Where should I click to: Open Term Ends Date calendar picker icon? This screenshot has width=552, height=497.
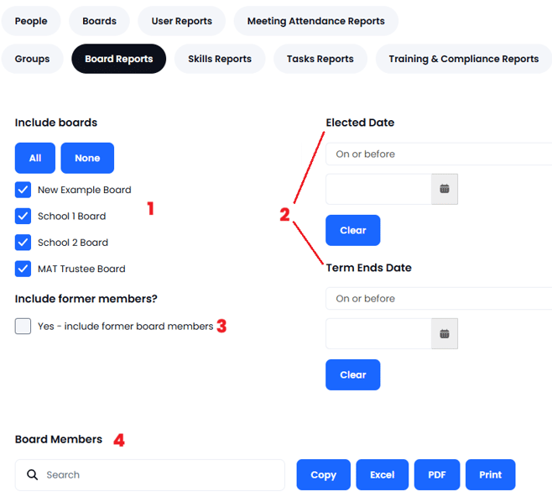click(445, 333)
